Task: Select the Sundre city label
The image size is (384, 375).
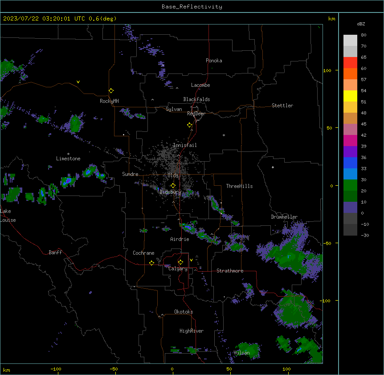Action: [x=130, y=174]
